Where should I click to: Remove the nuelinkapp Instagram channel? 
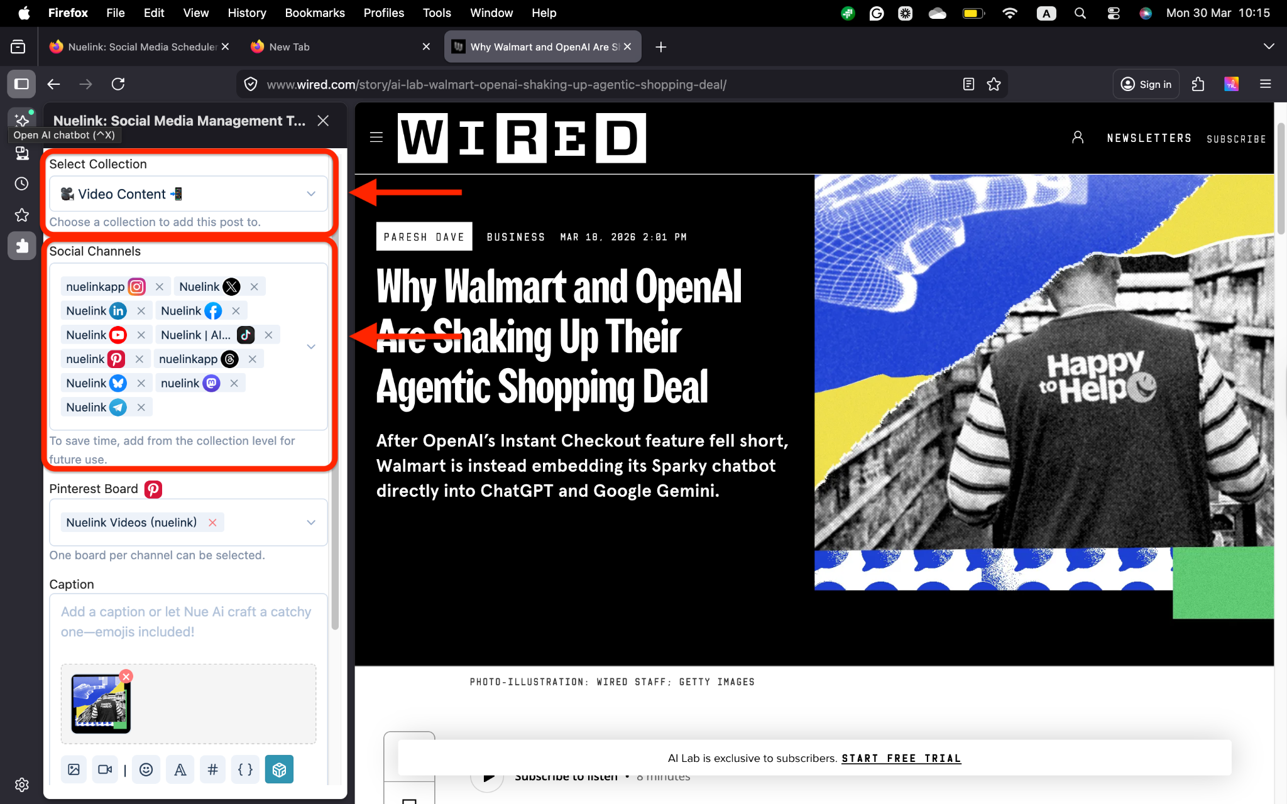tap(160, 287)
